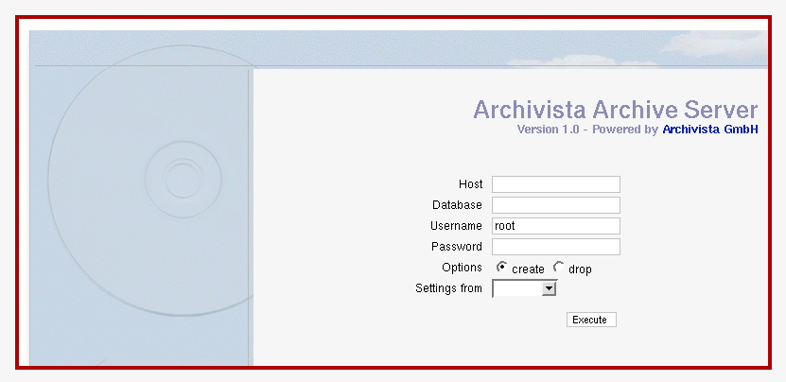Select the drop option radio button
Screen dimensions: 786x382
(x=558, y=268)
